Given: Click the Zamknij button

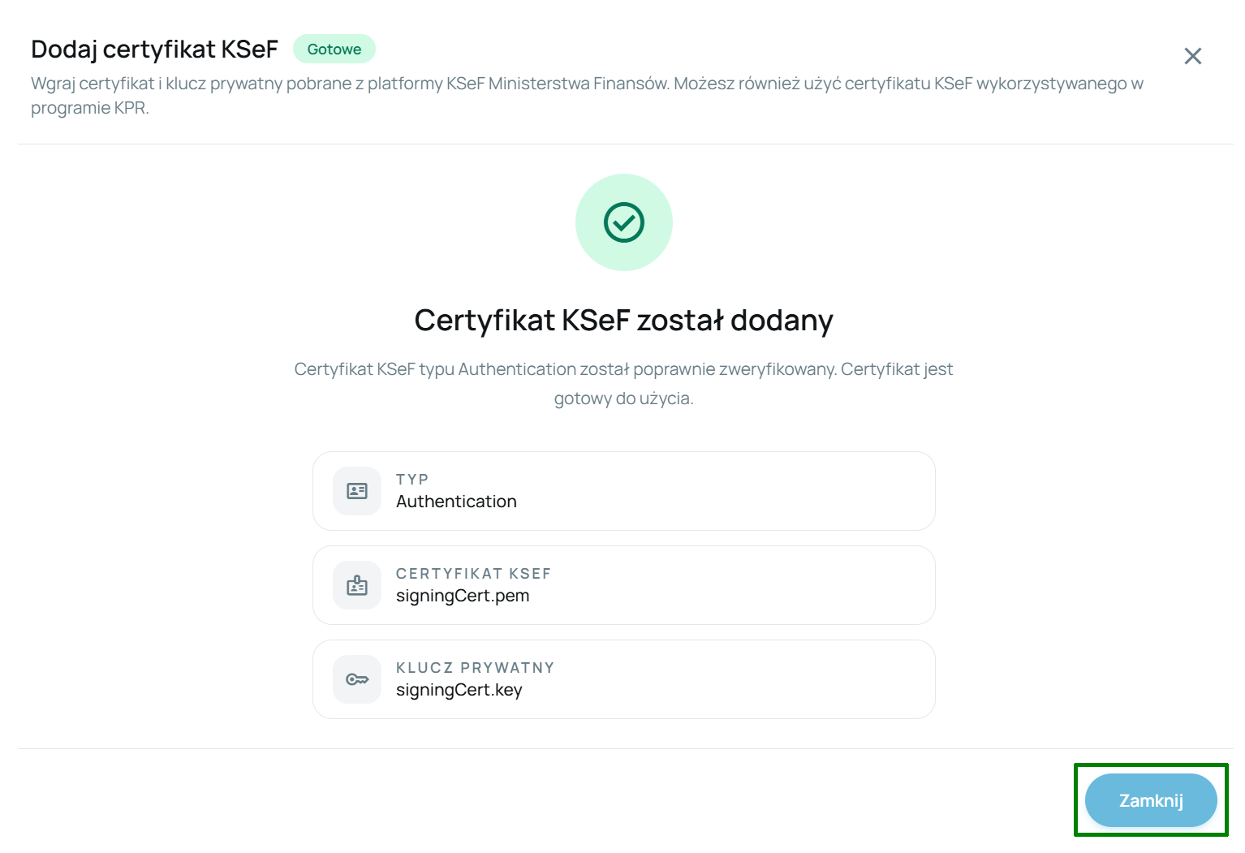Looking at the screenshot, I should point(1151,800).
